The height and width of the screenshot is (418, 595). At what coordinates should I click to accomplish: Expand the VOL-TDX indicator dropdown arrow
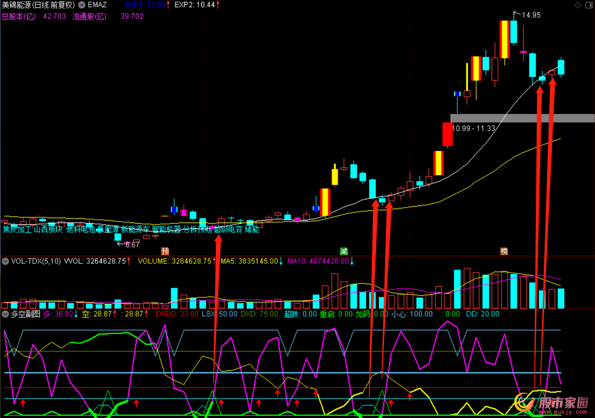5,261
